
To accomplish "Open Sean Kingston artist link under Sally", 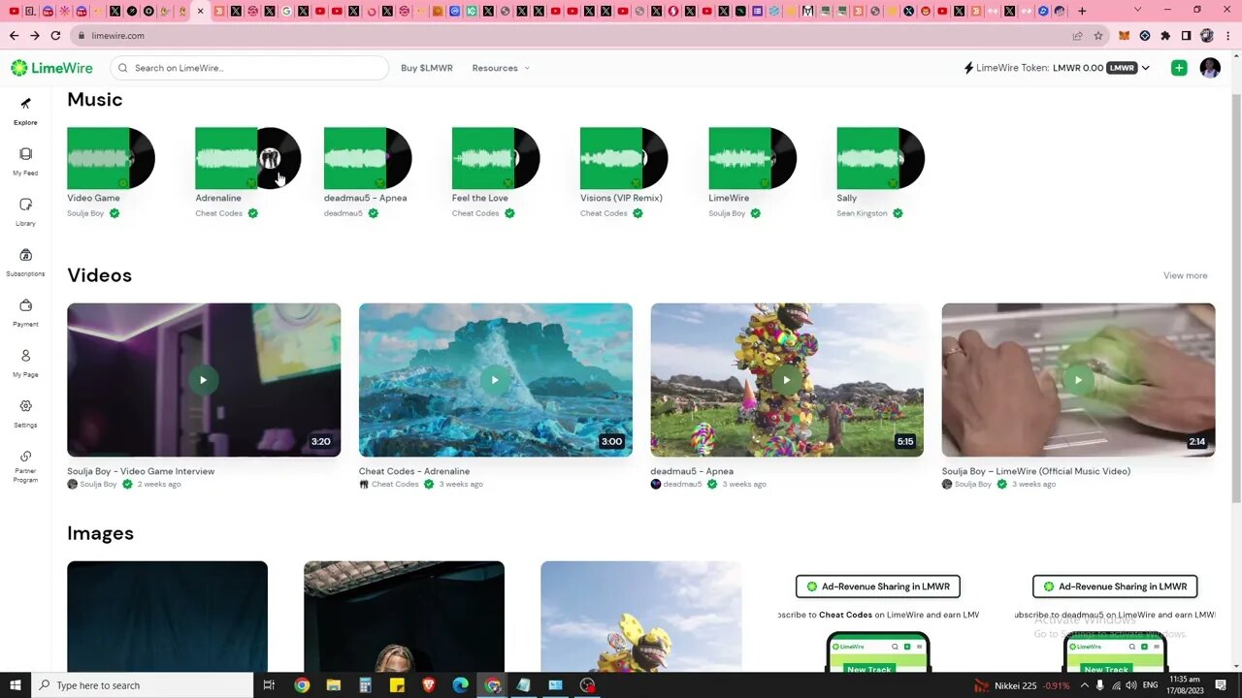I will pyautogui.click(x=862, y=213).
